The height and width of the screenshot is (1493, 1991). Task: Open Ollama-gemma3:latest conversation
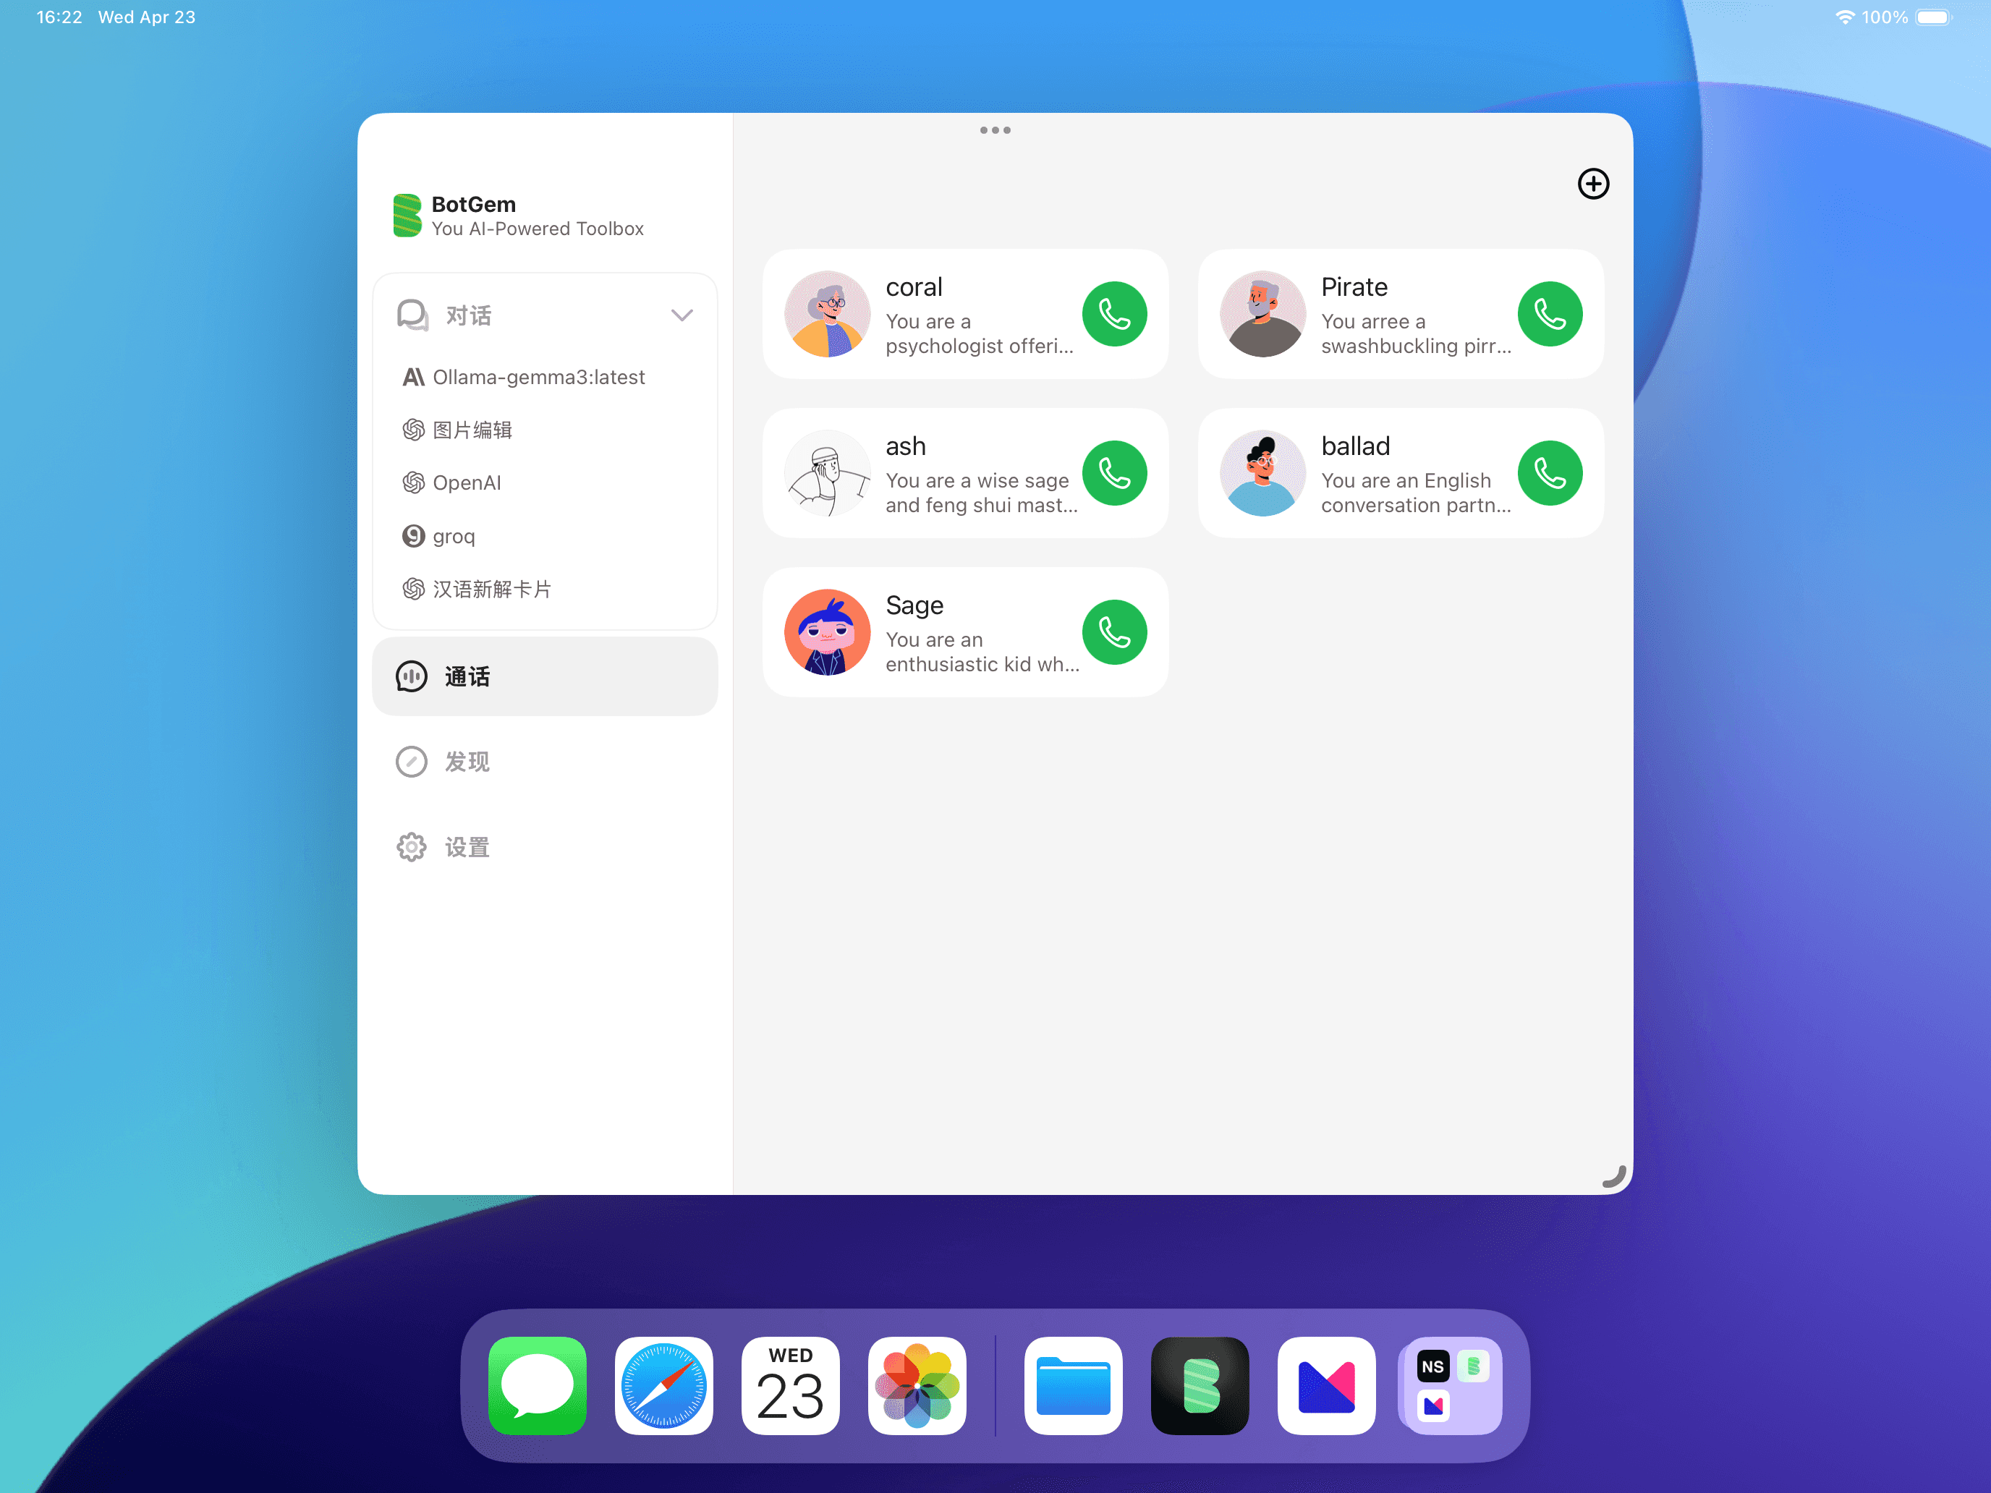click(538, 377)
